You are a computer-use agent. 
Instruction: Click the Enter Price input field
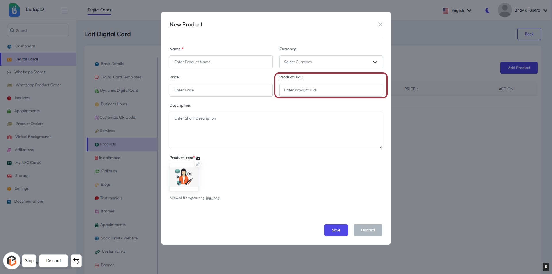pos(221,90)
